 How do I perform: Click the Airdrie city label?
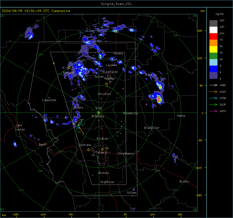pos(102,138)
